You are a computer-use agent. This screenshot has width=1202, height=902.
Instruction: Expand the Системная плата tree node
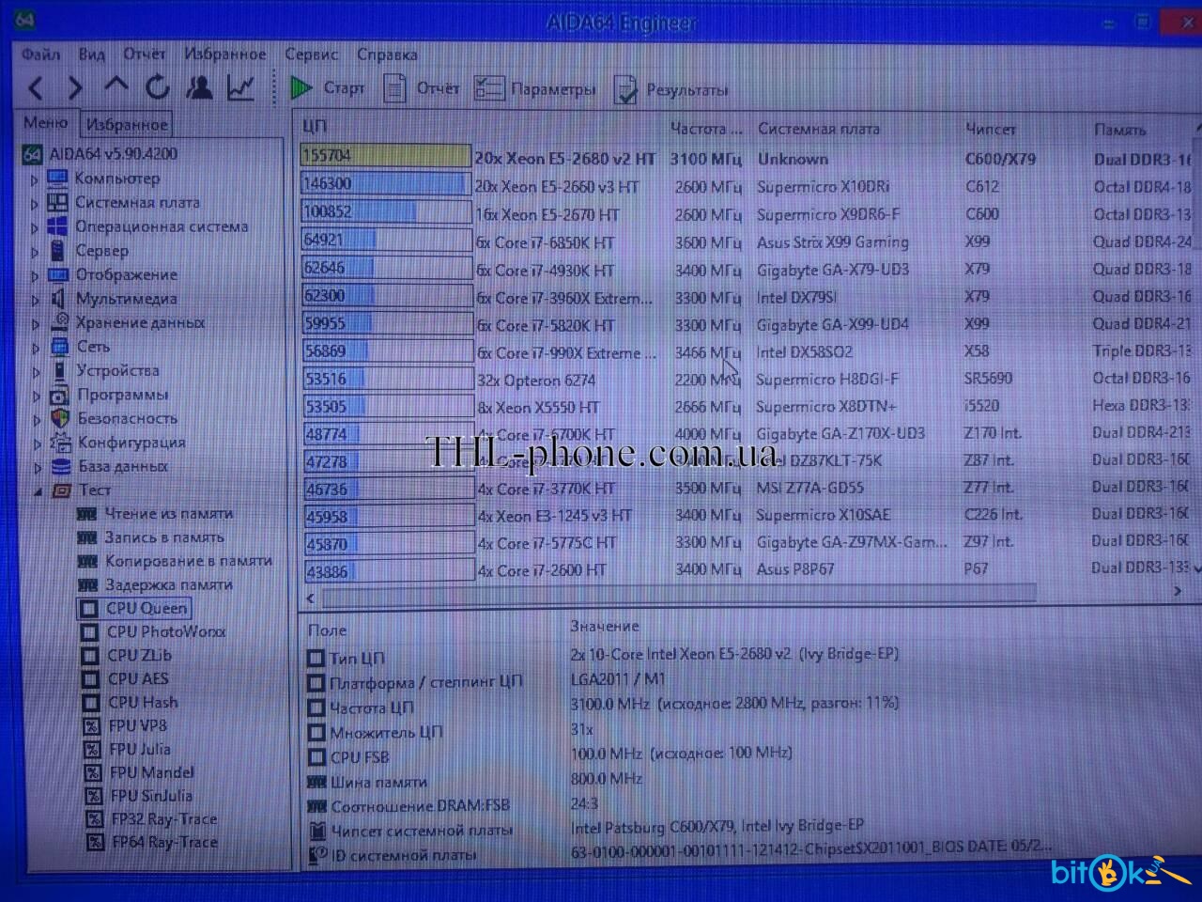35,203
